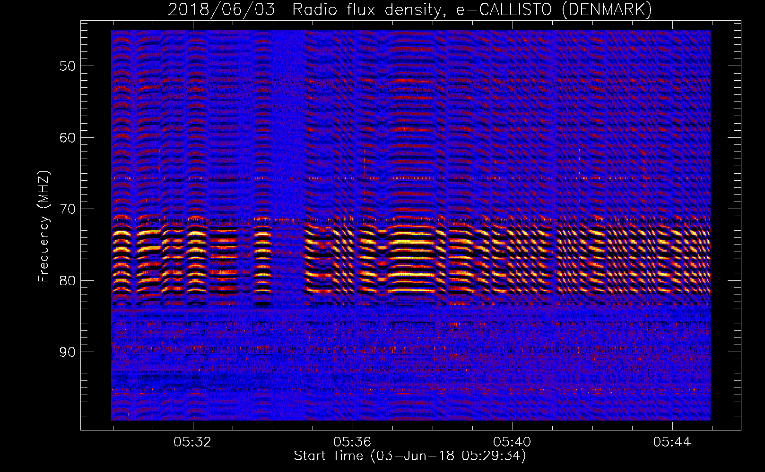The width and height of the screenshot is (765, 472).
Task: Select the 50 frequency tick label
Action: pos(67,66)
